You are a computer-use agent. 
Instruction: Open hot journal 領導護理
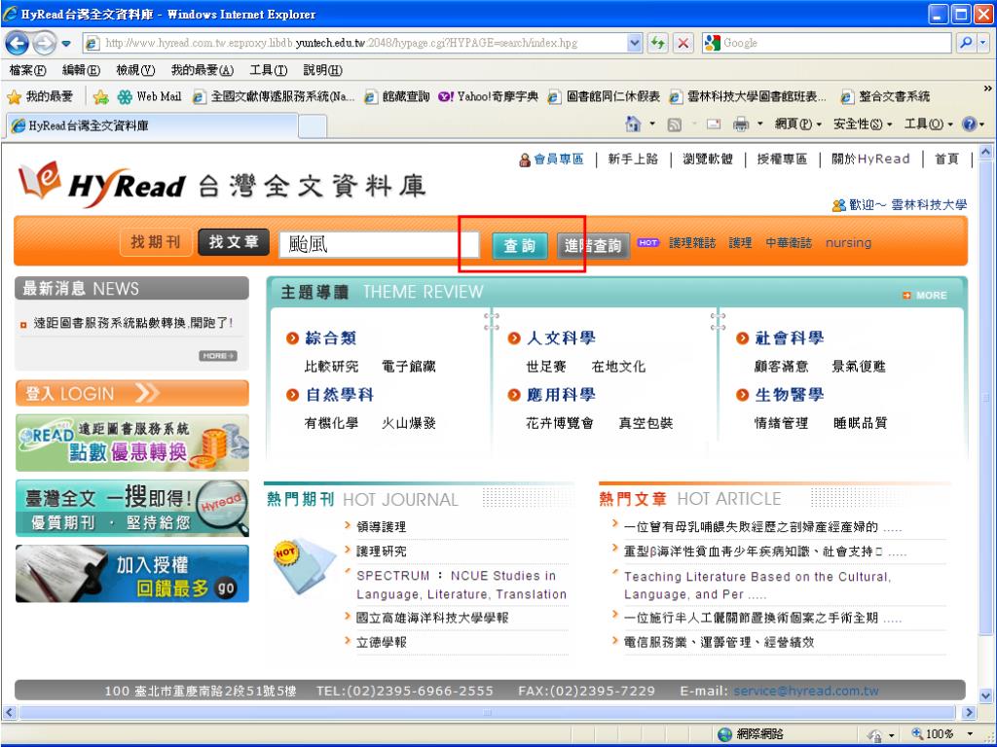[x=381, y=526]
